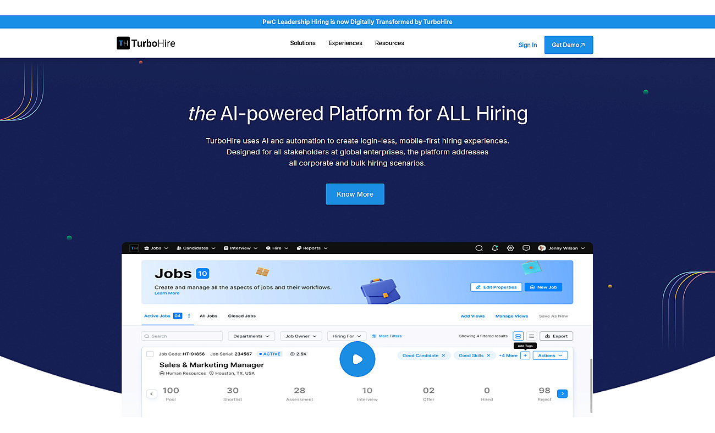
Task: Open the Experiences menu
Action: tap(345, 43)
